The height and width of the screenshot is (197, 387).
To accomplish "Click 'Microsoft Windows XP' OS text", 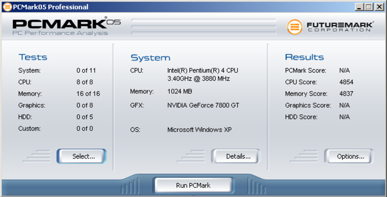I will pyautogui.click(x=199, y=130).
